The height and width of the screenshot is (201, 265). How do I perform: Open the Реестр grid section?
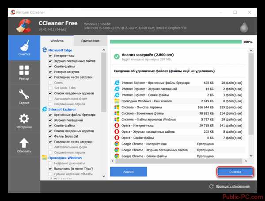[24, 73]
